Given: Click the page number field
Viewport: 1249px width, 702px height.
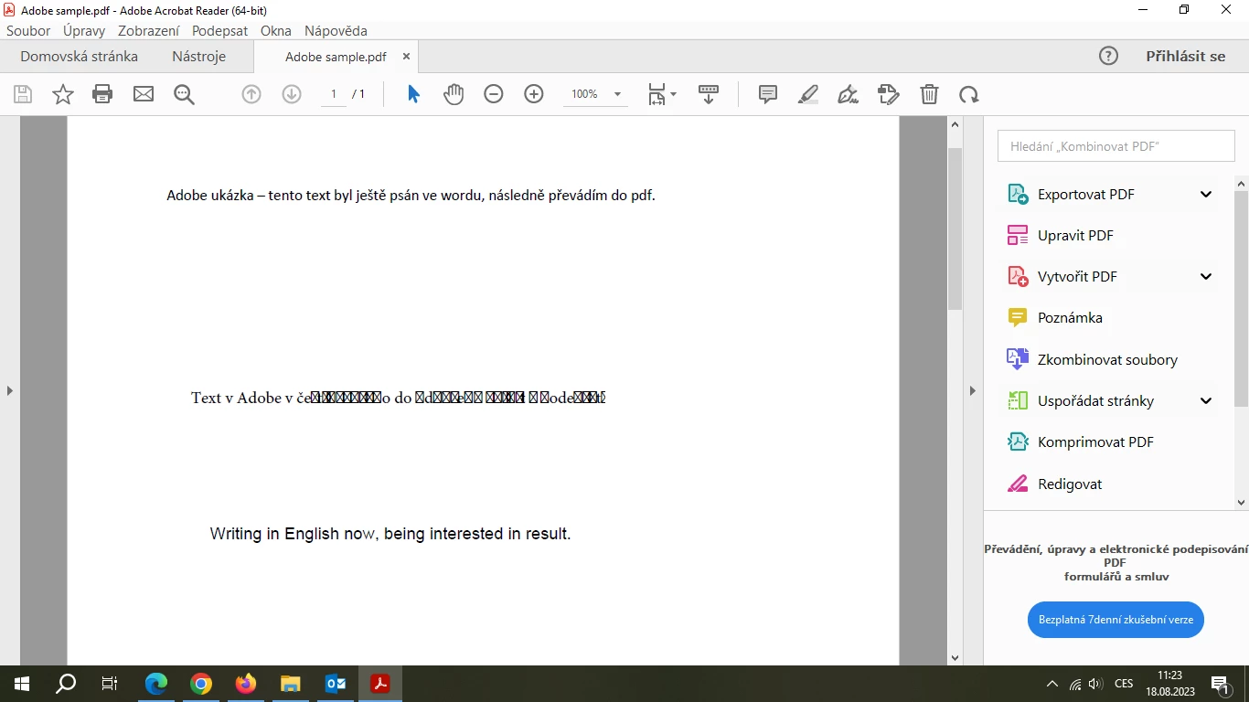Looking at the screenshot, I should tap(334, 94).
